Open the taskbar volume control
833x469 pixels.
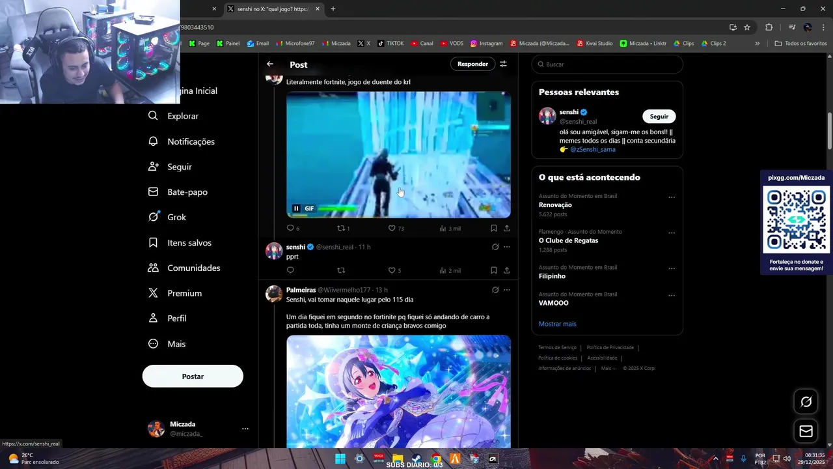coord(786,459)
